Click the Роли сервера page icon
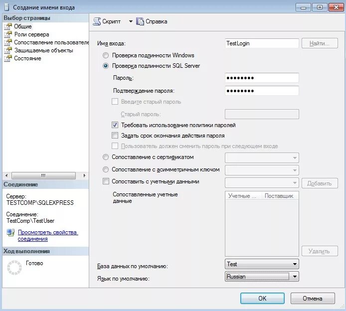Viewport: 346px width, 311px height. [x=7, y=34]
